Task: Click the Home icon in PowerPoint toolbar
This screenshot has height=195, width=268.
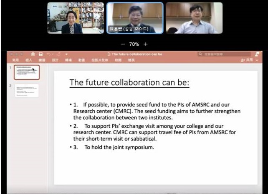Action: pyautogui.click(x=33, y=54)
